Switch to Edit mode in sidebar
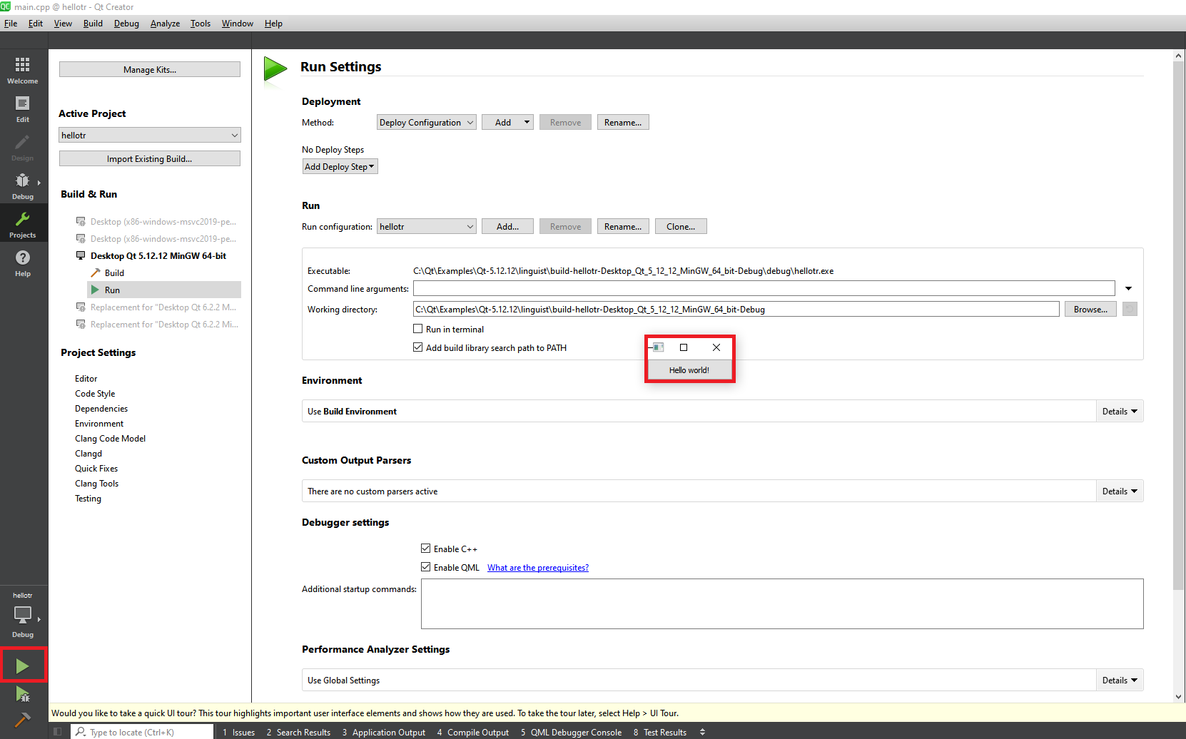The width and height of the screenshot is (1186, 739). 23,108
